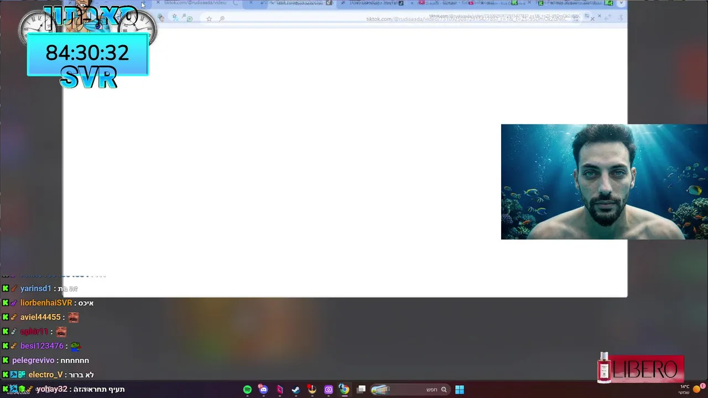This screenshot has width=708, height=398.
Task: Open Discord from the taskbar
Action: tap(263, 390)
